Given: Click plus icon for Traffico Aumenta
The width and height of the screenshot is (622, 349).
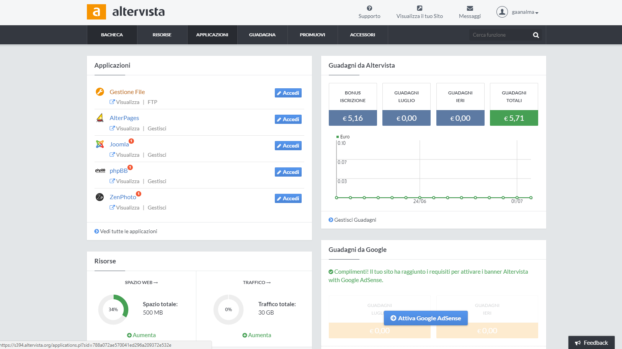Looking at the screenshot, I should pos(245,335).
